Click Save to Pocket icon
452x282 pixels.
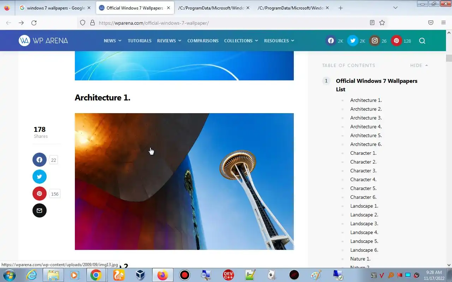[x=431, y=23]
